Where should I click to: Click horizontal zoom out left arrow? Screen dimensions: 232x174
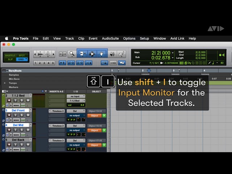(x=35, y=54)
